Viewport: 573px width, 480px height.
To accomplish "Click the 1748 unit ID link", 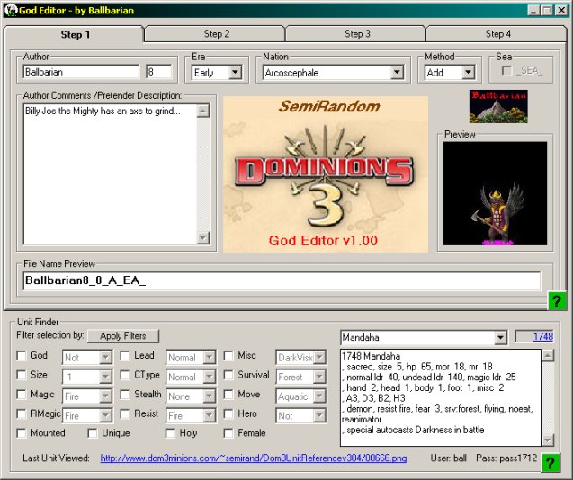I will tap(542, 336).
